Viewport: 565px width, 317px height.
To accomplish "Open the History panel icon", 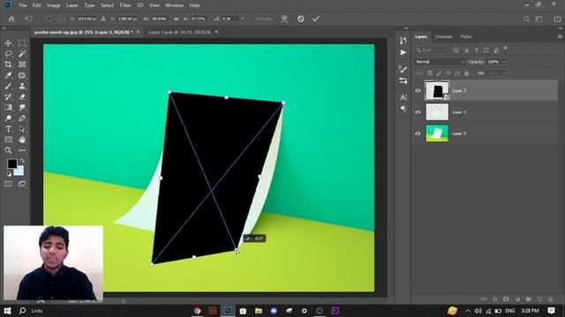I will point(403,41).
